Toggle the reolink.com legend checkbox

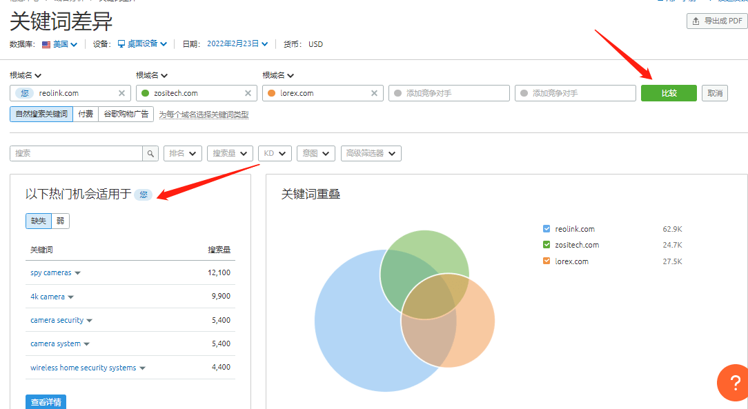[547, 229]
